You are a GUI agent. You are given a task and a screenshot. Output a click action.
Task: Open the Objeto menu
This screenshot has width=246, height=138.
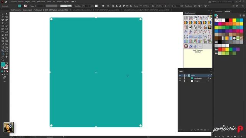point(27,2)
